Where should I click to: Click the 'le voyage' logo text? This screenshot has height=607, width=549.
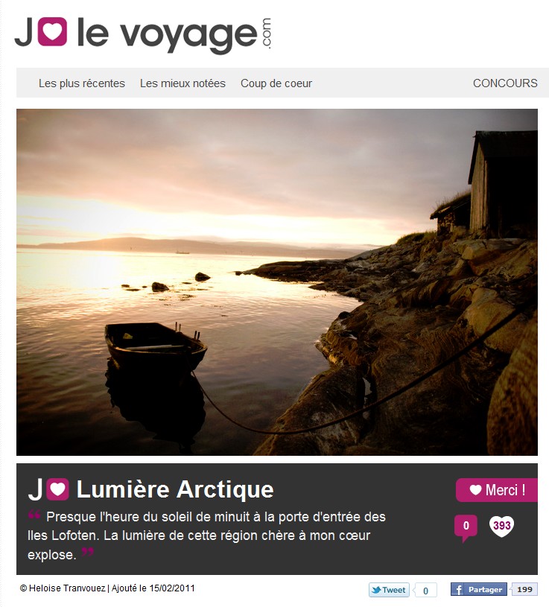168,35
